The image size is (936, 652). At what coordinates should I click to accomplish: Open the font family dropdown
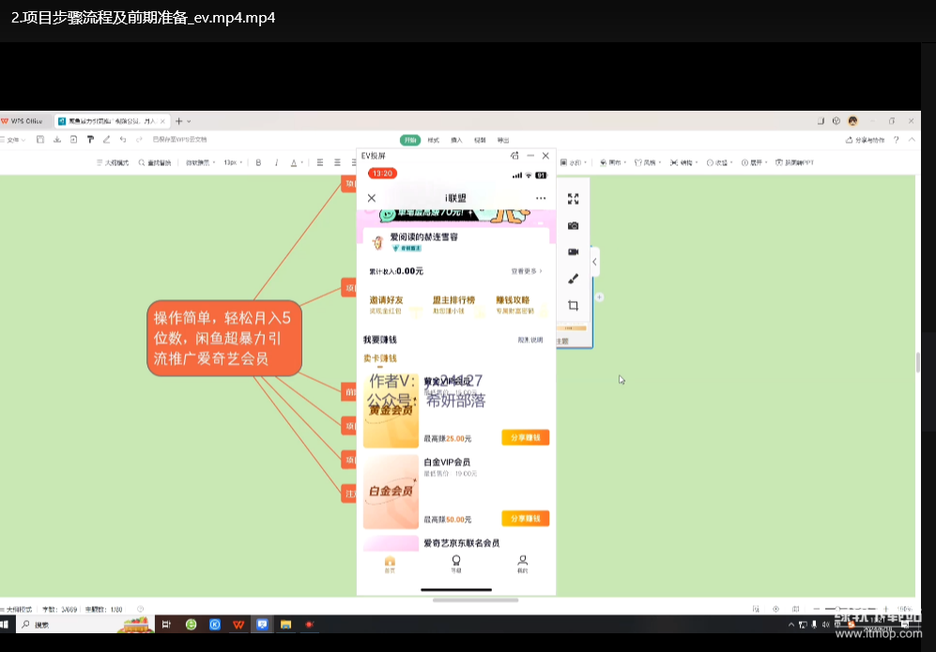[x=201, y=162]
